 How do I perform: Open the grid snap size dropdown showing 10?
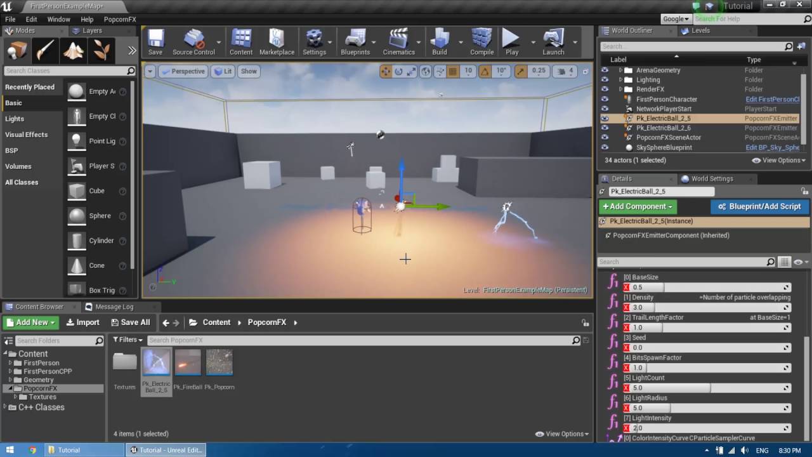point(468,72)
